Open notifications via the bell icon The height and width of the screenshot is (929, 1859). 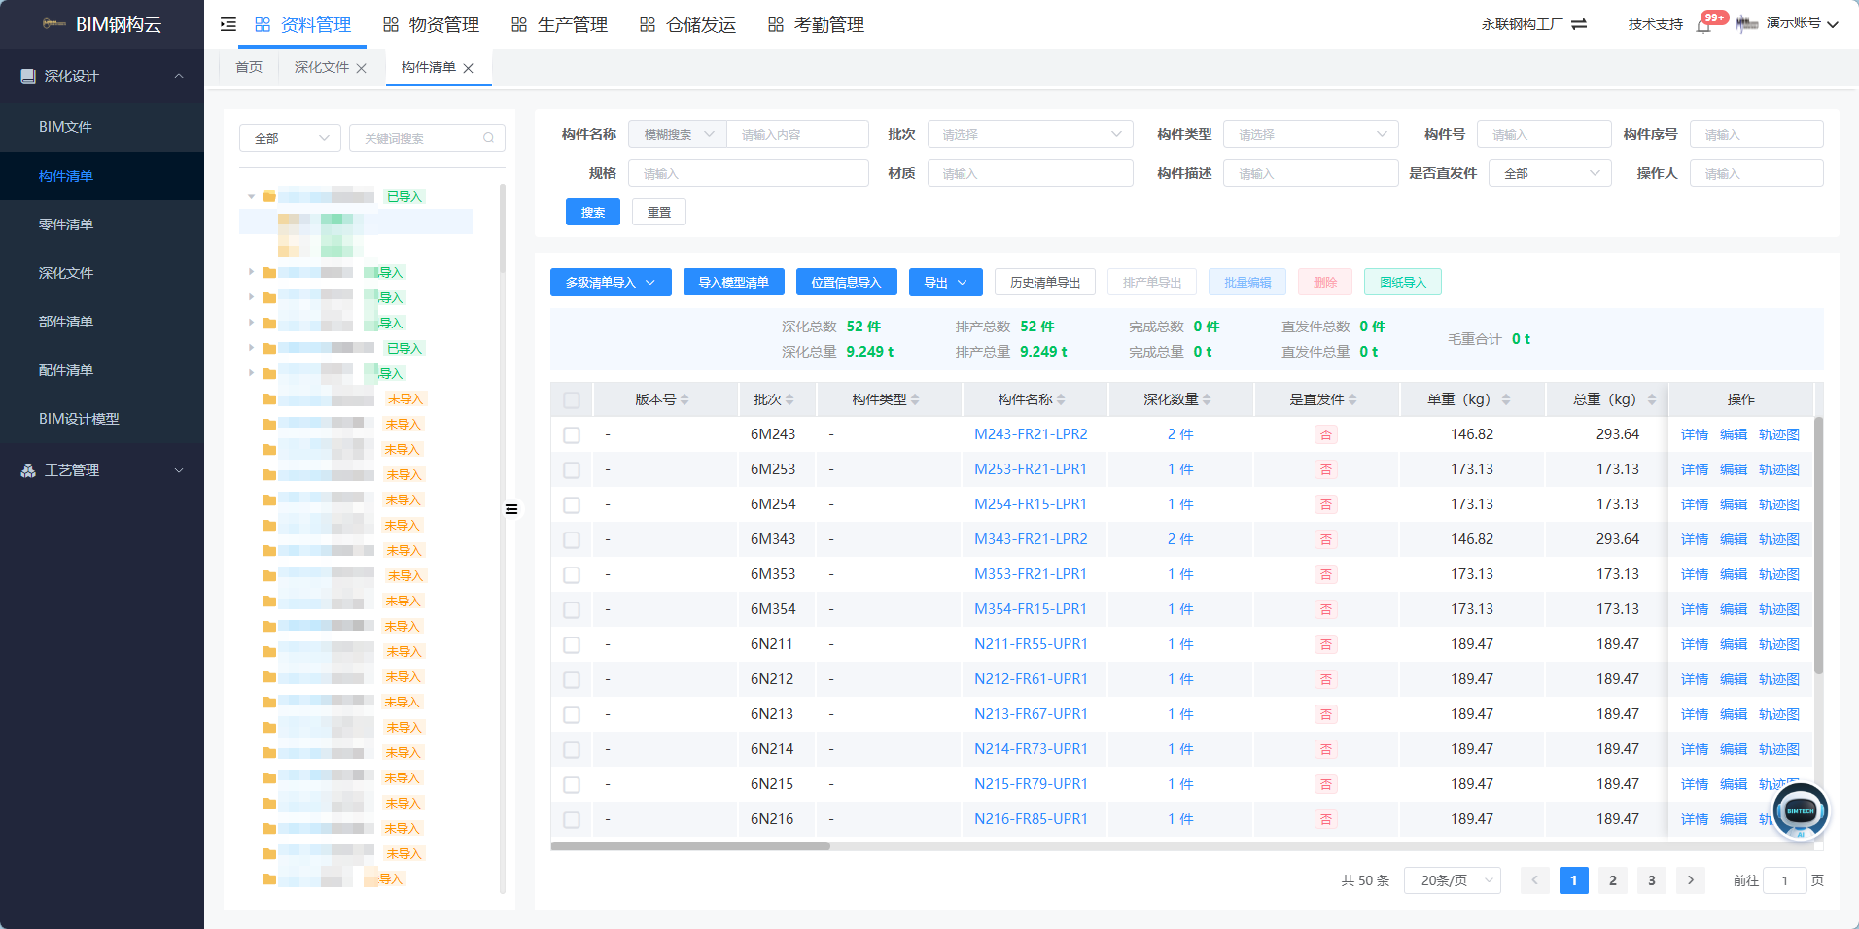coord(1703,25)
